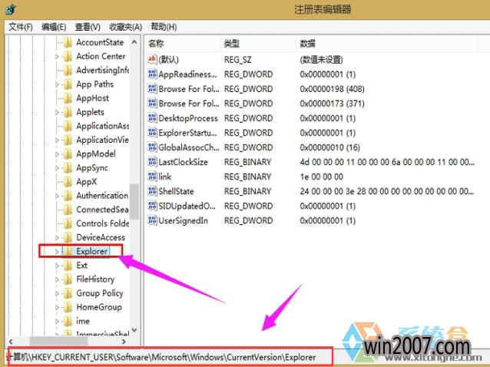The width and height of the screenshot is (490, 367).
Task: Click the Registry Editor title bar icon
Action: pyautogui.click(x=10, y=9)
